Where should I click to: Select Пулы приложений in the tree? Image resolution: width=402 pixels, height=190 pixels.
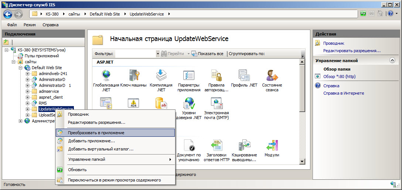tap(42, 56)
